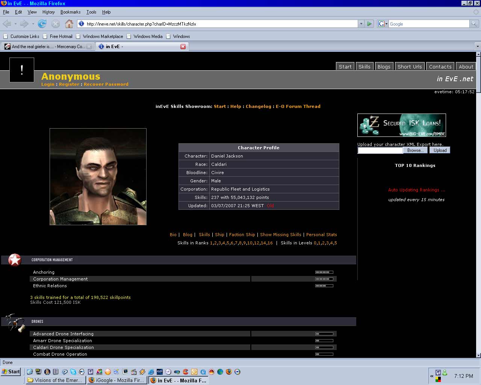
Task: Click the Anchoring skill level bar
Action: 324,272
